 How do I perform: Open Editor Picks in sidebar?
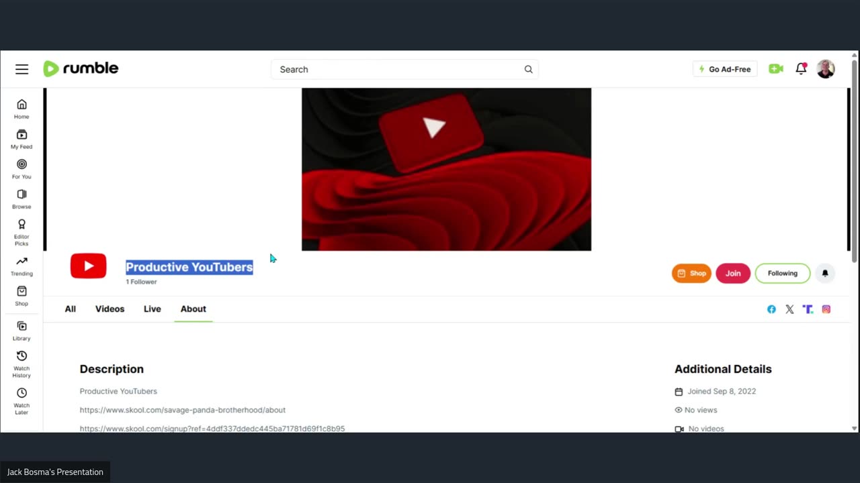click(21, 233)
